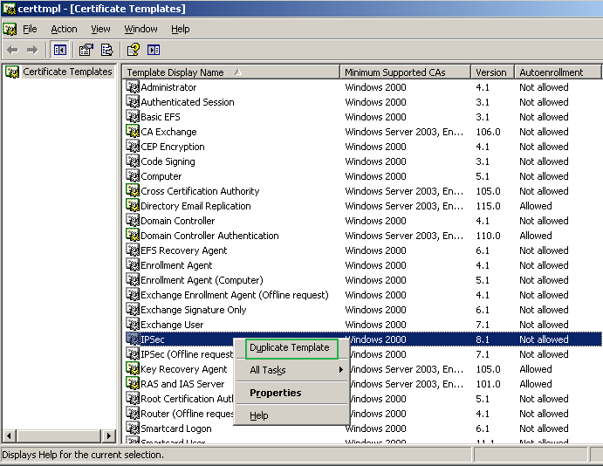This screenshot has height=466, width=603.
Task: Open the Help menu in menu bar
Action: (x=181, y=29)
